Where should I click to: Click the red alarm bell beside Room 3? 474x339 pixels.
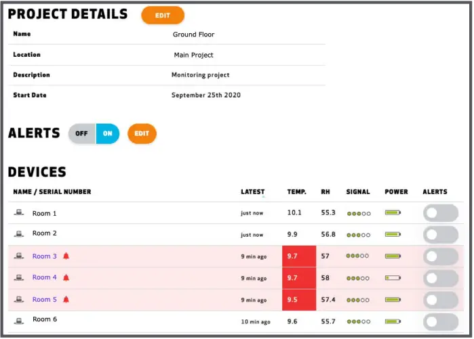(x=66, y=256)
